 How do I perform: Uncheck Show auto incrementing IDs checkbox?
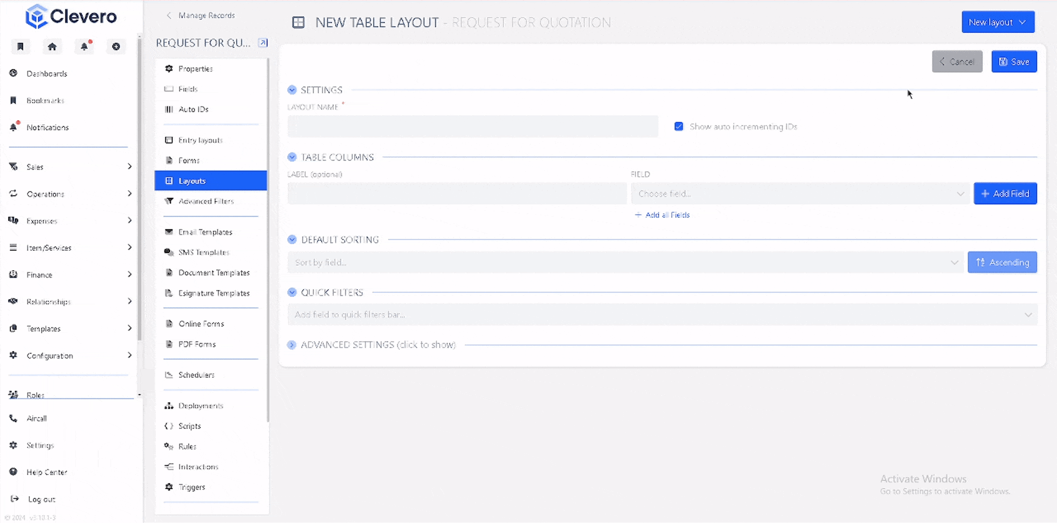coord(679,127)
